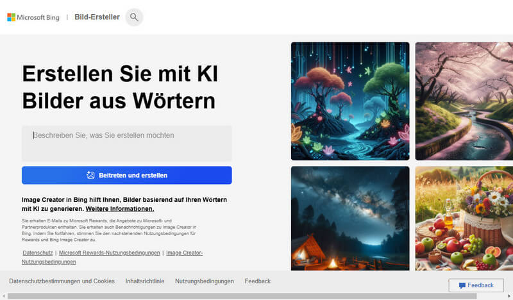513x300 pixels.
Task: Click the Microsoft Bing logo
Action: tap(33, 17)
